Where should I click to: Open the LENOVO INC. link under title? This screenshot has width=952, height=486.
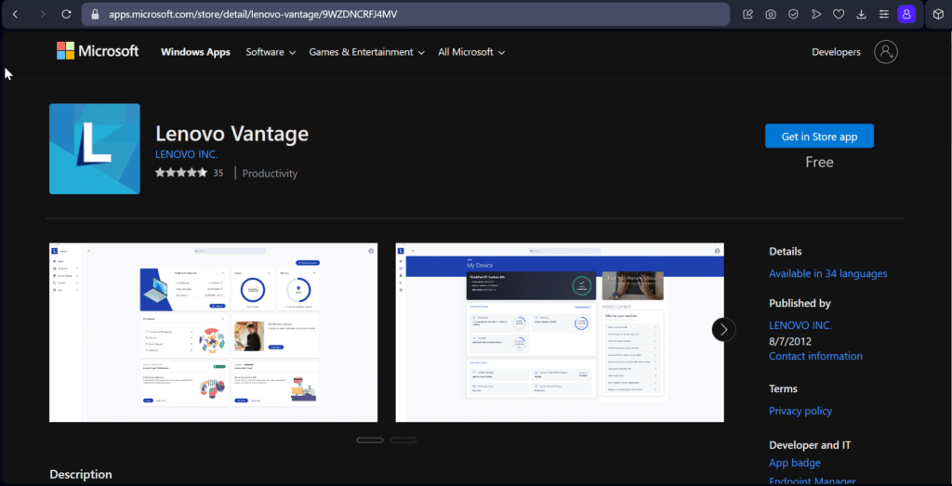tap(186, 154)
